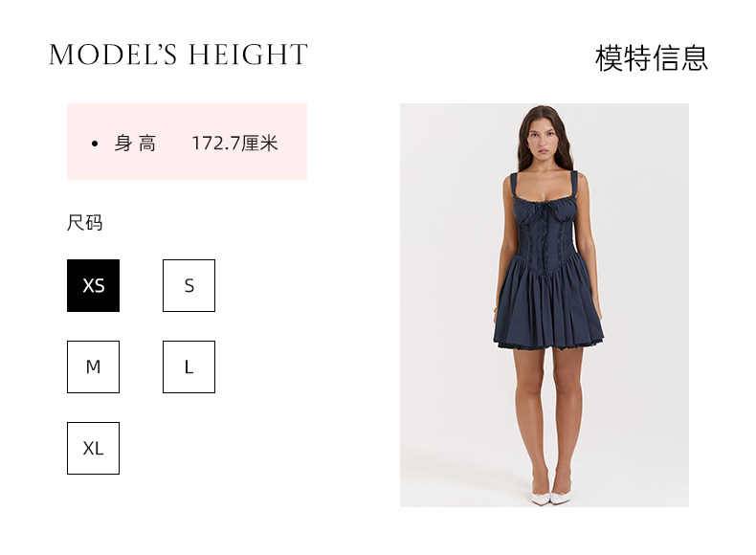The height and width of the screenshot is (555, 756).
Task: Click the MODEL'S HEIGHT heading
Action: point(178,55)
